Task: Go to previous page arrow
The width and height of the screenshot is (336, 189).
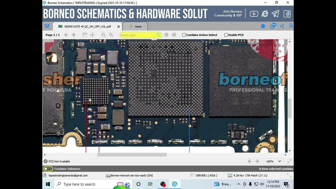Action: point(66,35)
